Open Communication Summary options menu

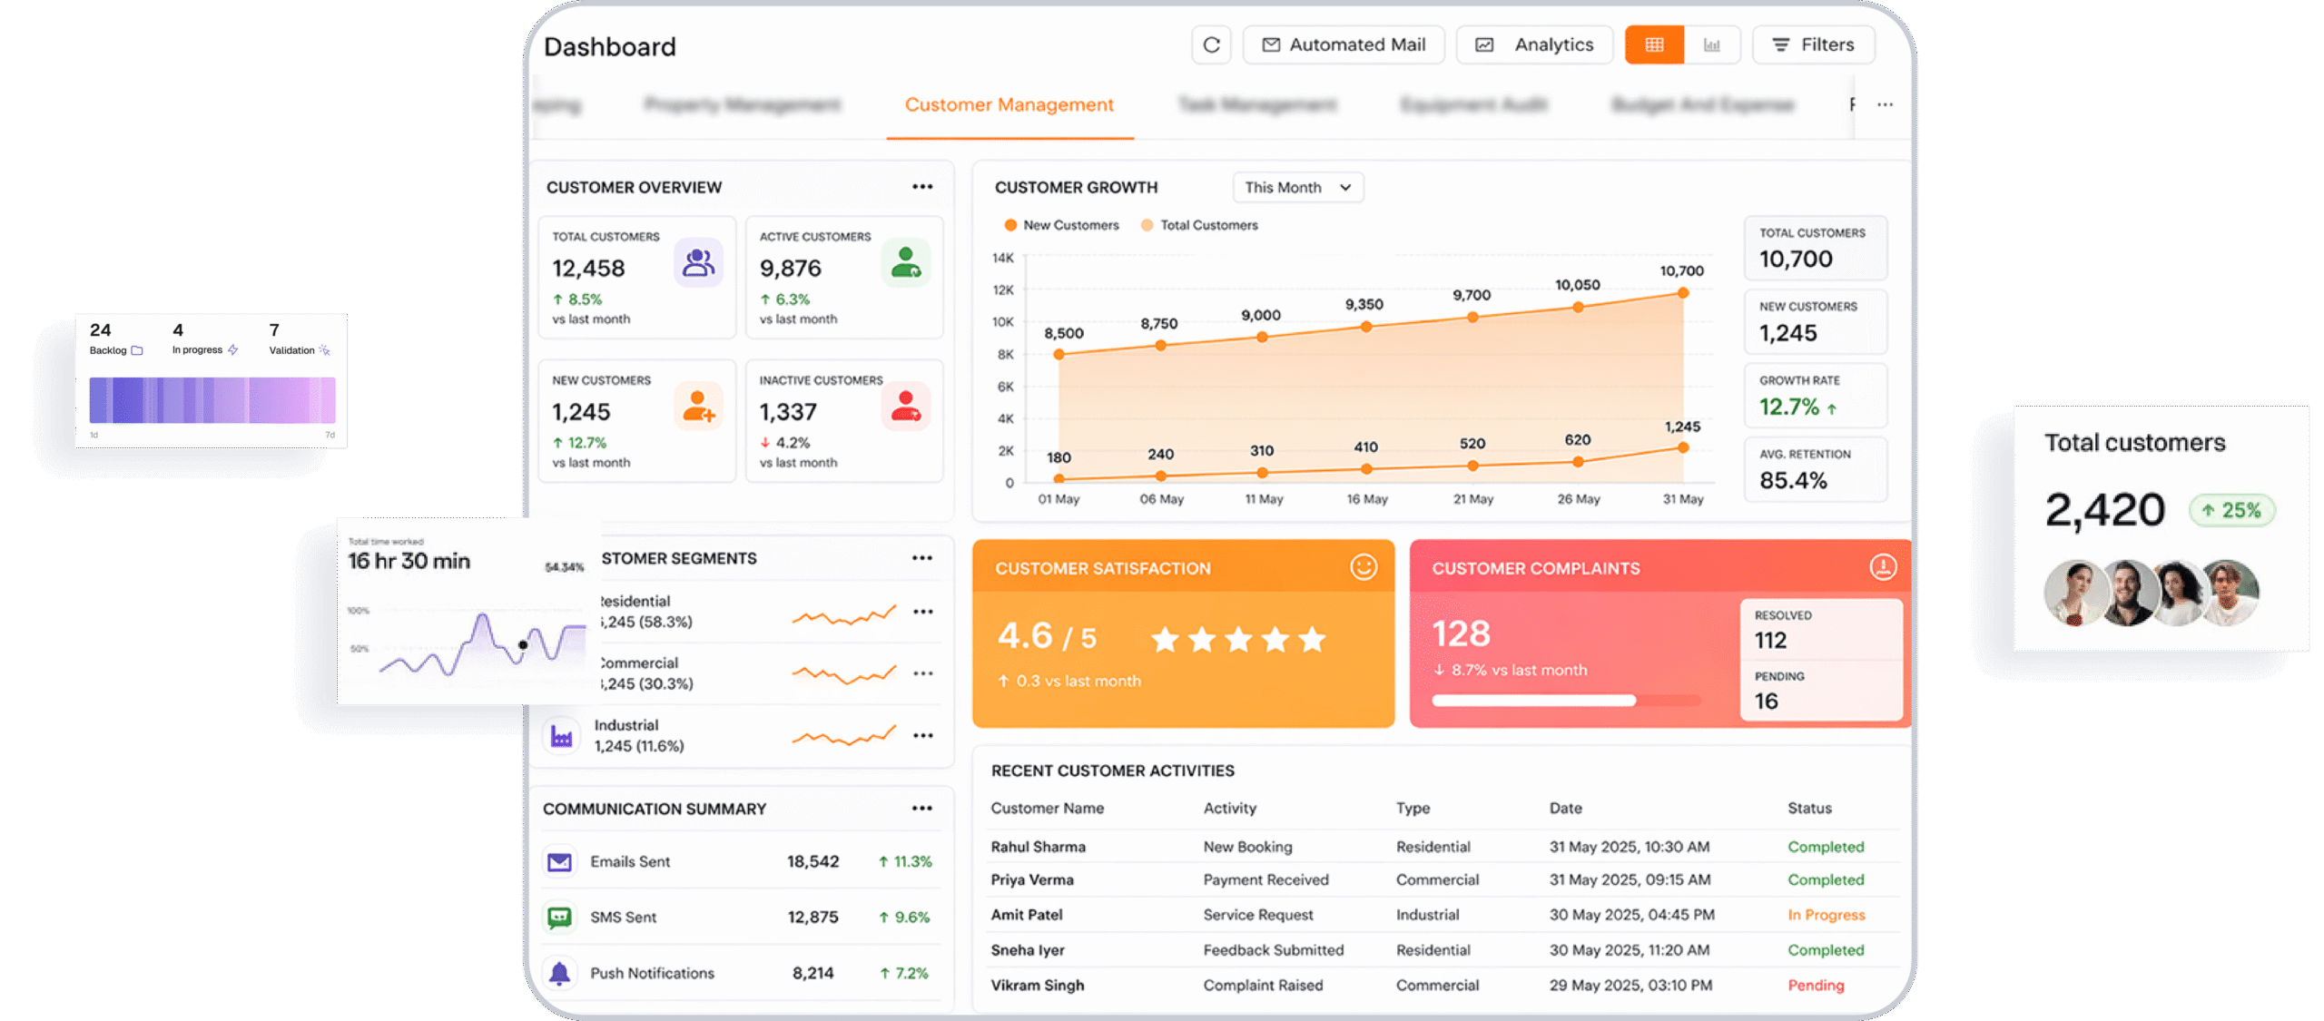click(x=921, y=809)
